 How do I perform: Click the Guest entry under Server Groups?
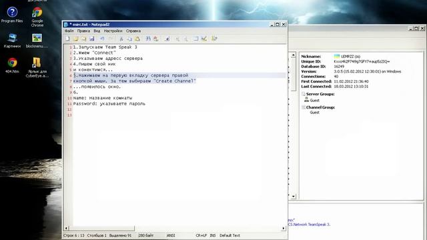tap(314, 101)
